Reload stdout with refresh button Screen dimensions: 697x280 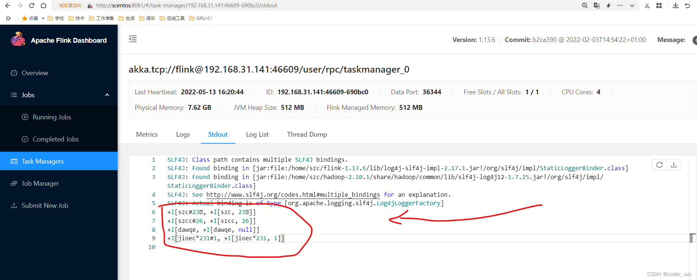tap(659, 165)
